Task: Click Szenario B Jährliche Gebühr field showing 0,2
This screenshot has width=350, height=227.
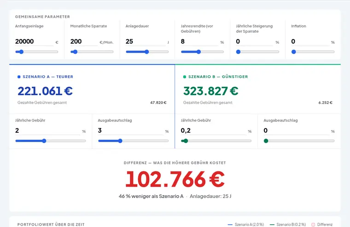Action: tap(213, 131)
